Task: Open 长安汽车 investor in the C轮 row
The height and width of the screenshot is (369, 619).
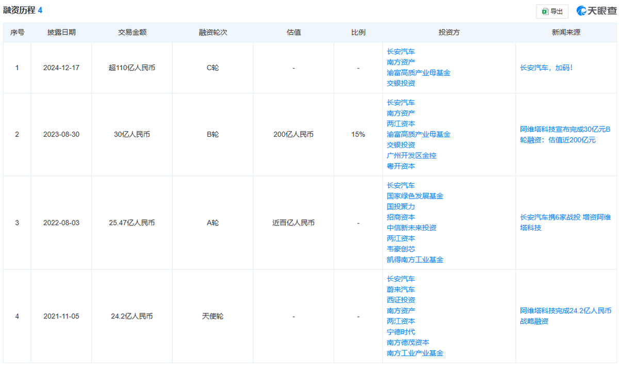Action: [x=401, y=52]
